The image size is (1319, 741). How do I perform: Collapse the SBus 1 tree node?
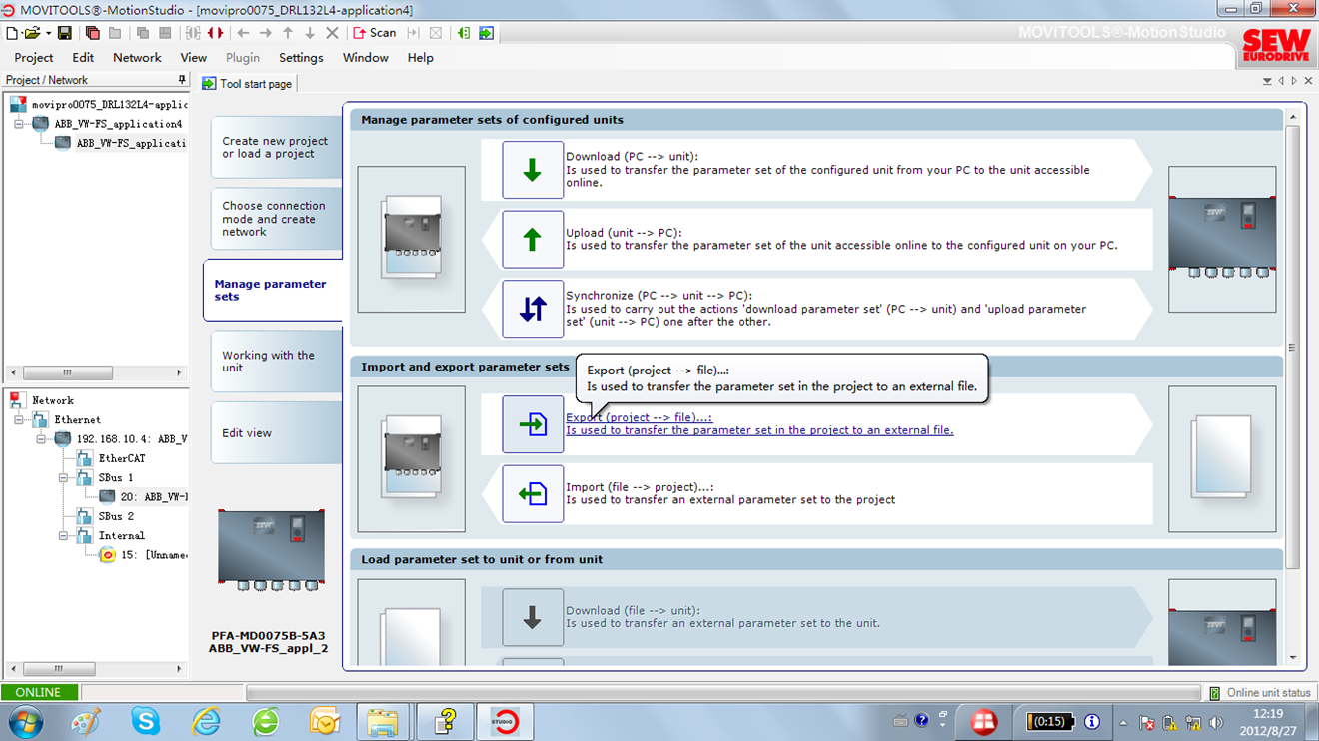(x=63, y=478)
